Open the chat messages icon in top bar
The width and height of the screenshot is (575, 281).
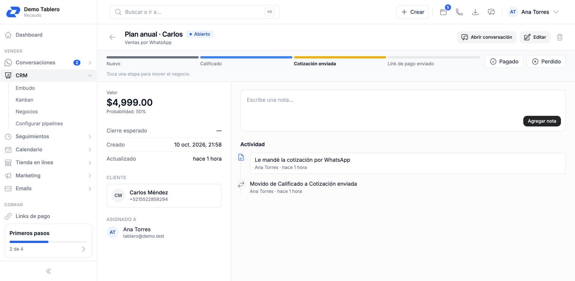[491, 12]
